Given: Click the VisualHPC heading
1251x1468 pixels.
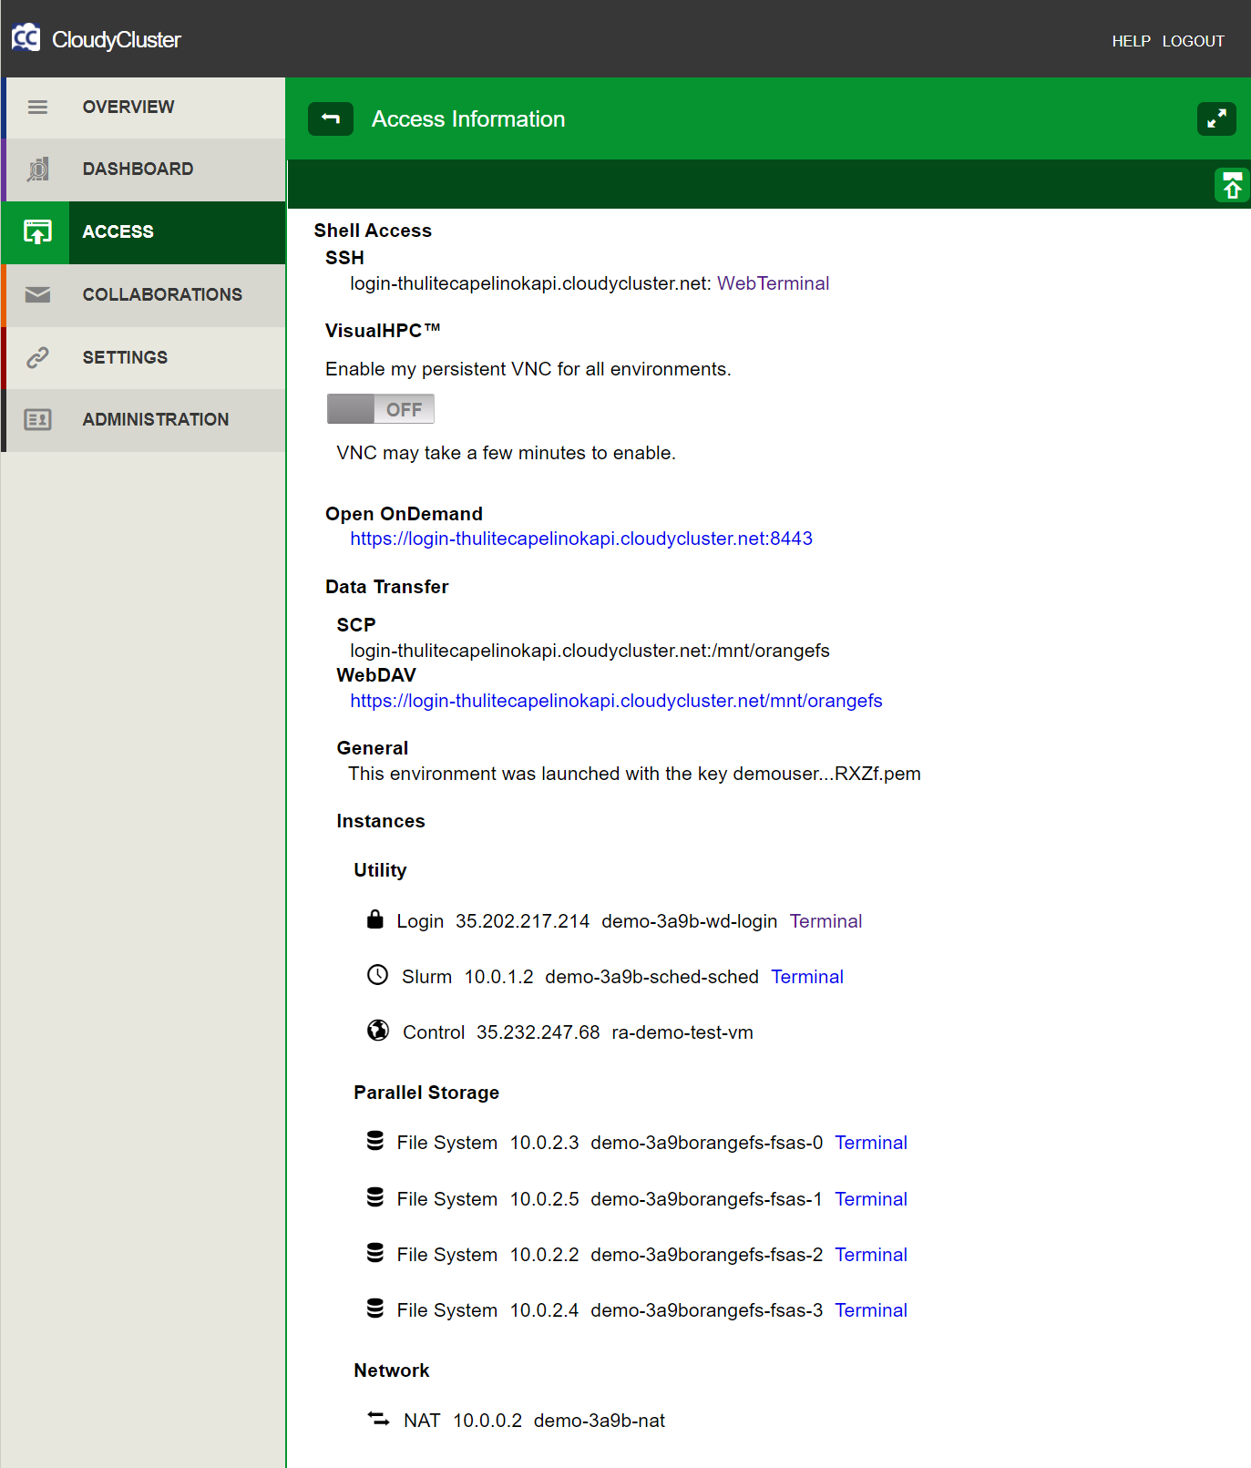Looking at the screenshot, I should [x=383, y=331].
